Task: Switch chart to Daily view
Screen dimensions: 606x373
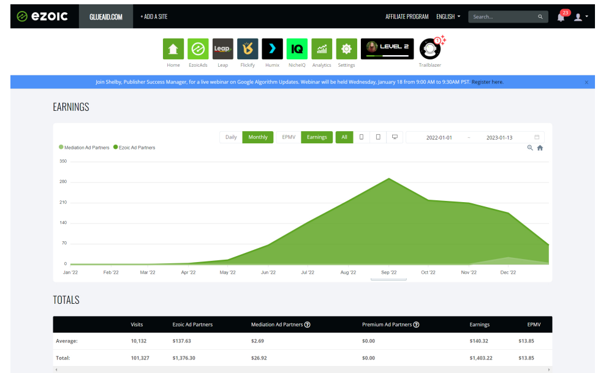Action: [x=231, y=137]
